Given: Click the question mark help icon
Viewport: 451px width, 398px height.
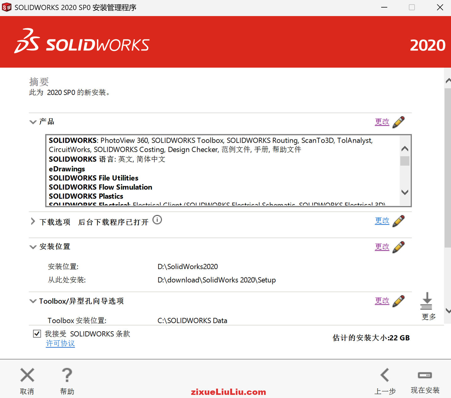Looking at the screenshot, I should tap(67, 375).
